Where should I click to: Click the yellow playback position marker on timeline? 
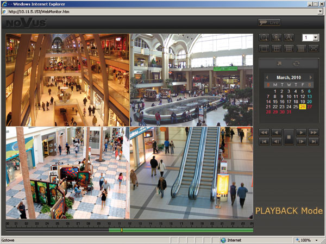point(122,230)
